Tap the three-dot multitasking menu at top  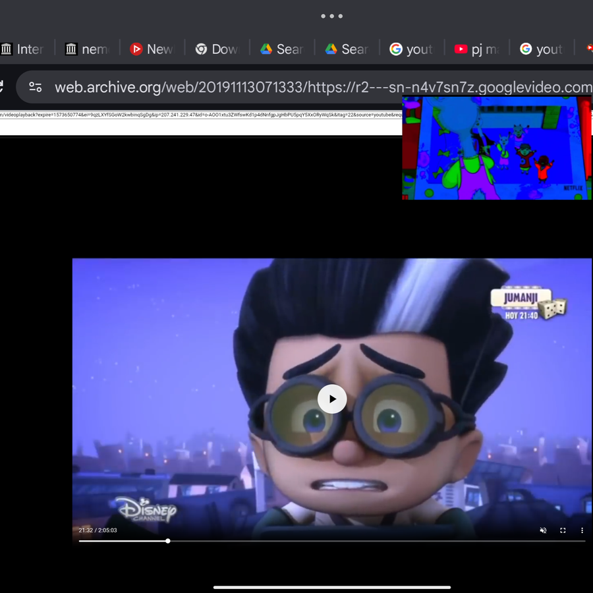click(x=331, y=16)
